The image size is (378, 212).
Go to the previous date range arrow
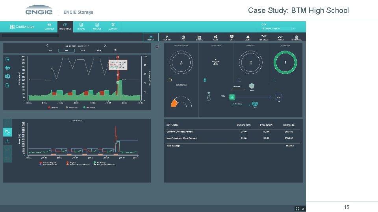tap(47, 46)
